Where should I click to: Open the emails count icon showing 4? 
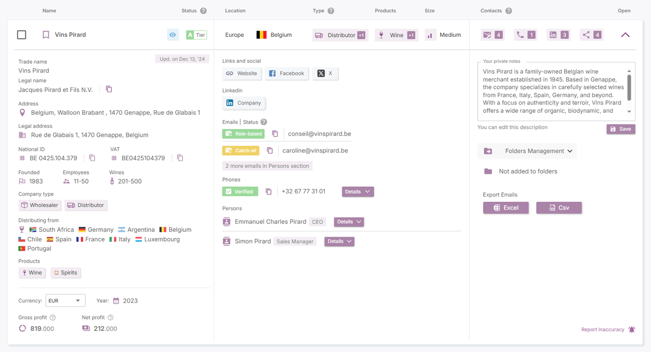(x=492, y=35)
